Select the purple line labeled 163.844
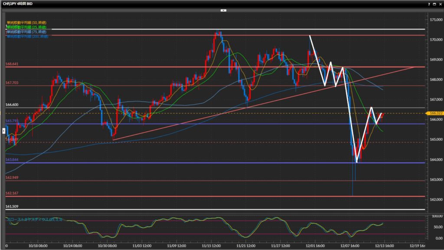444x250 pixels. tap(173, 163)
